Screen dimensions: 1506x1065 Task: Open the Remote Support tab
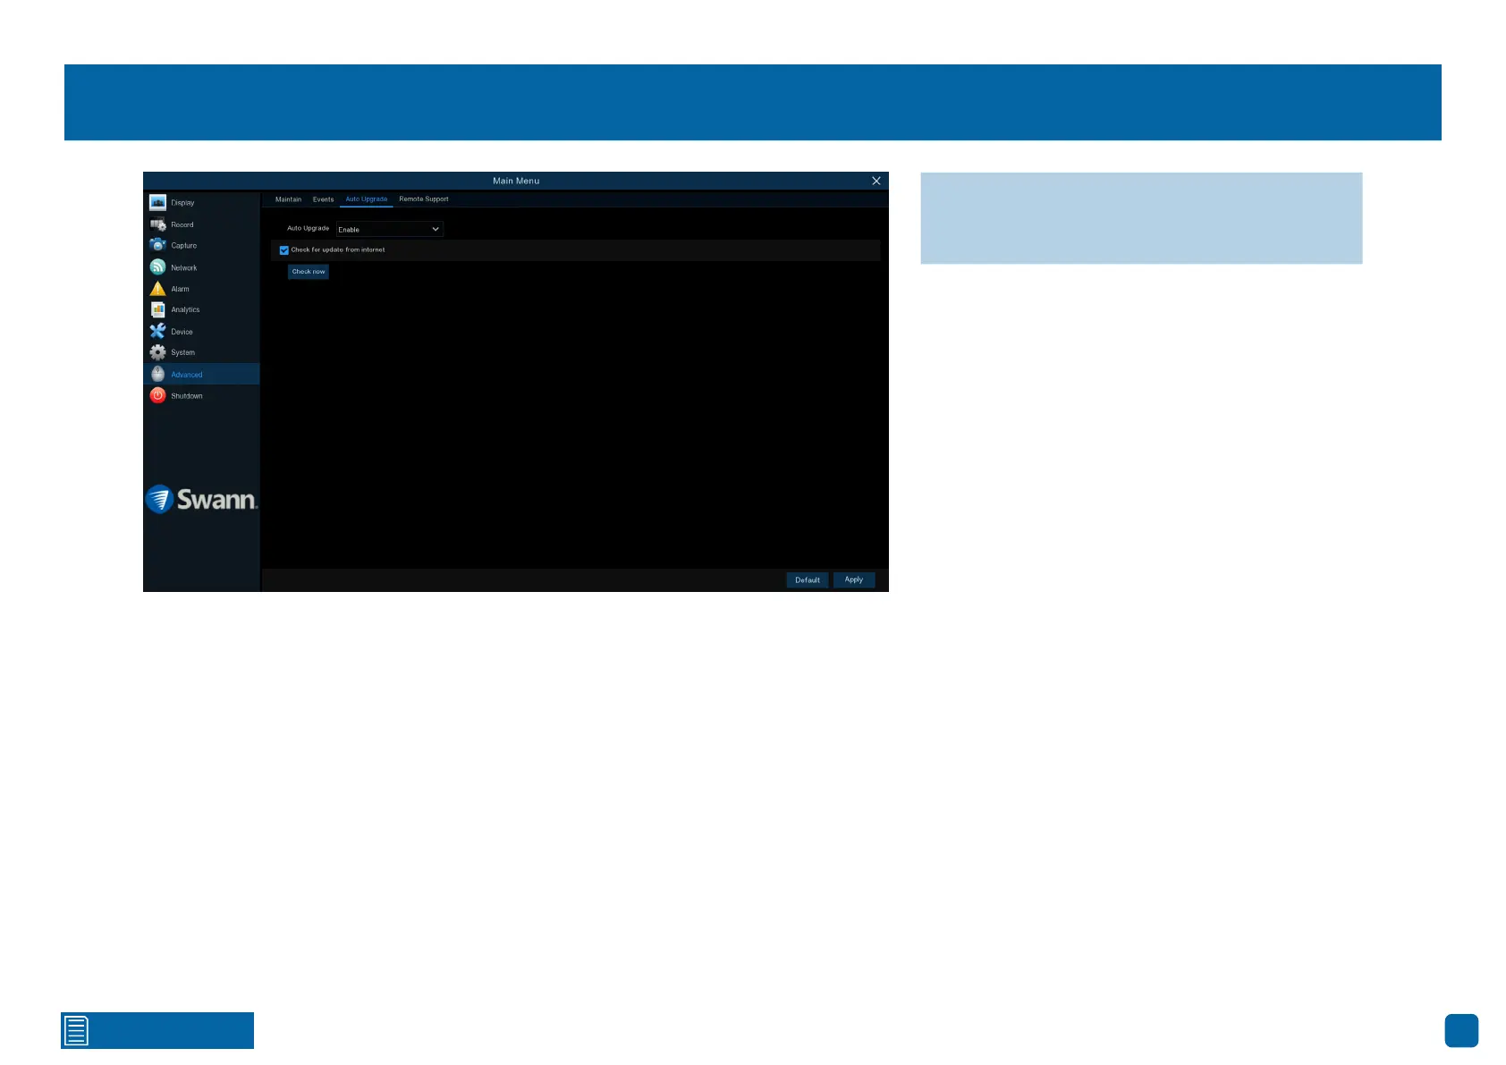point(423,199)
